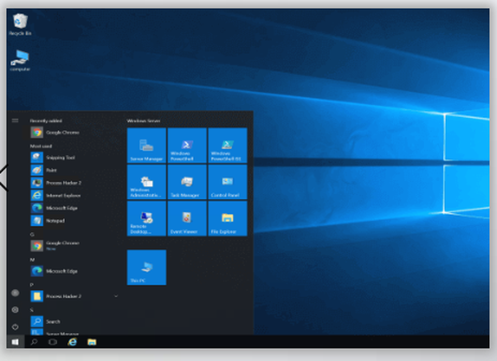The image size is (497, 361).
Task: Launch the Task Manager tile
Action: coord(187,182)
